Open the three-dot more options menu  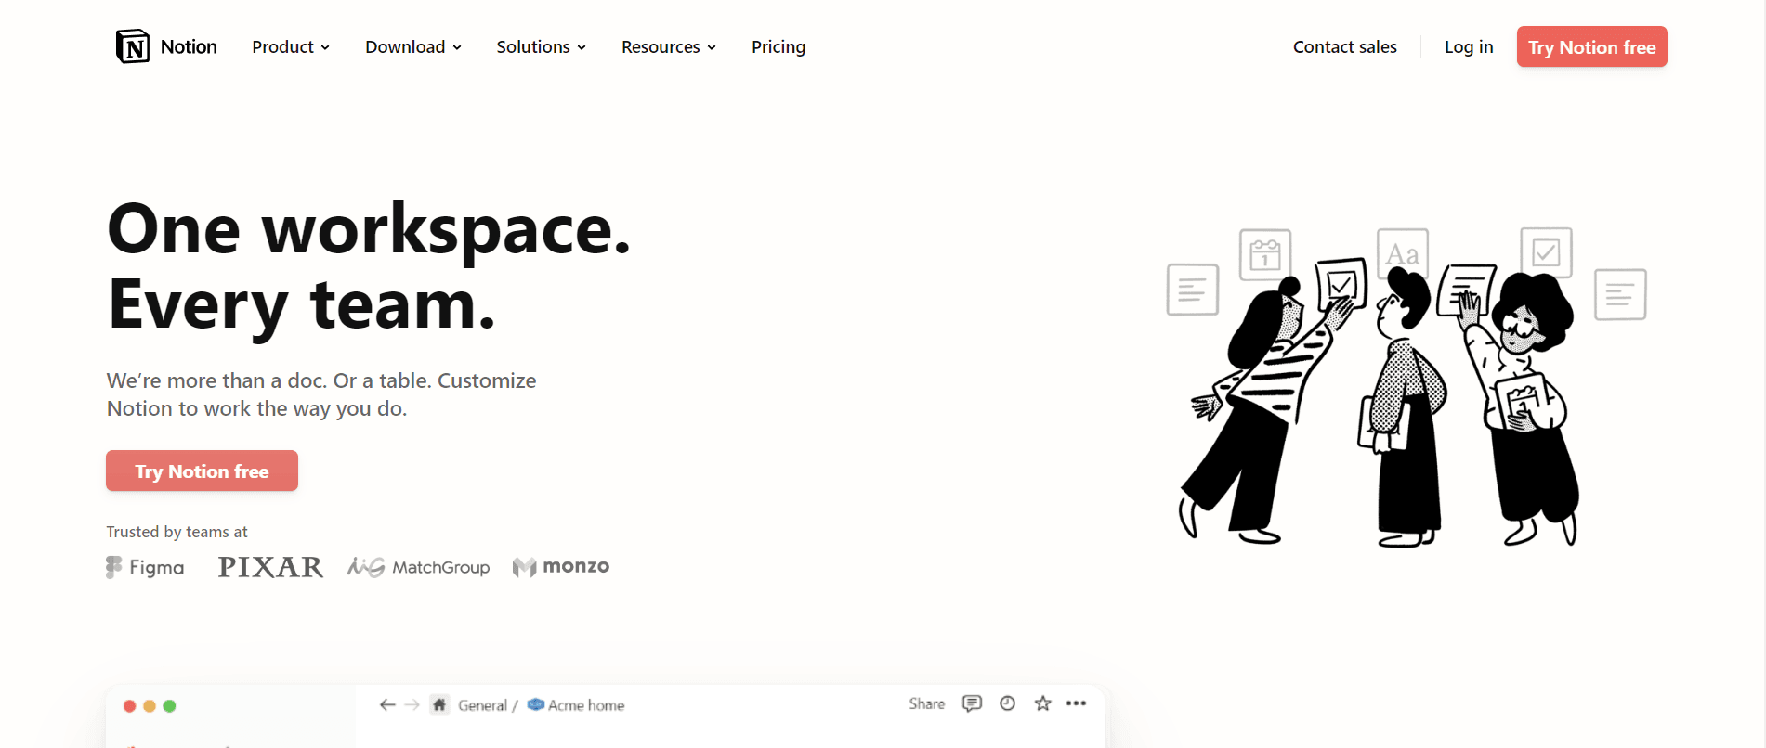pyautogui.click(x=1076, y=703)
